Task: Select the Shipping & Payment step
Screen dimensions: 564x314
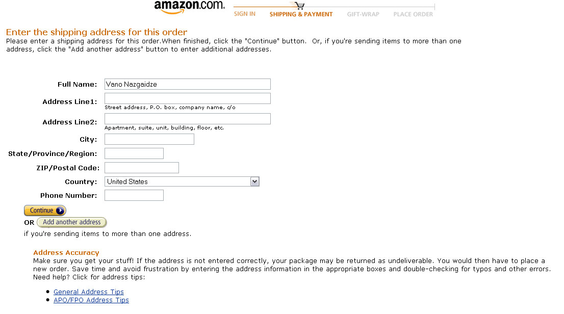Action: click(301, 14)
